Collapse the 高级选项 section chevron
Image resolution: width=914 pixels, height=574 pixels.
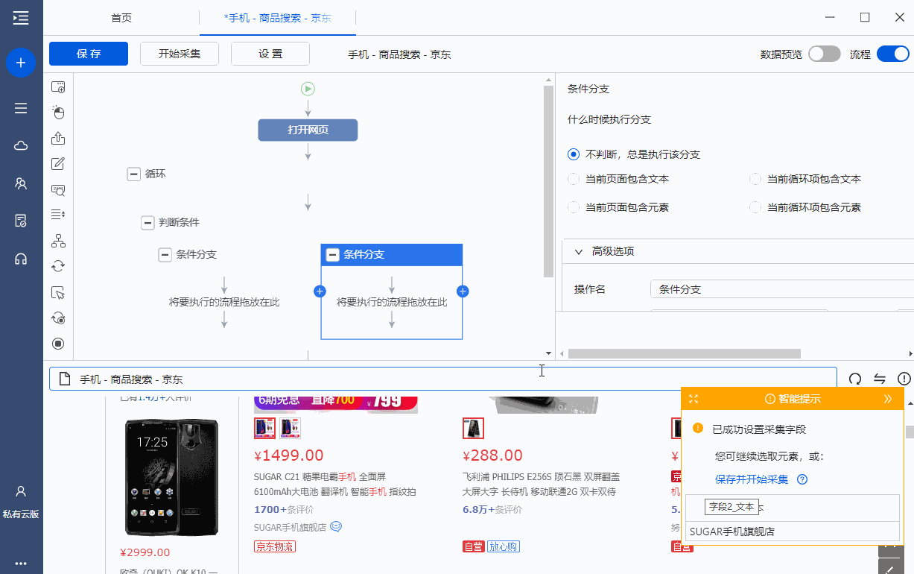579,252
